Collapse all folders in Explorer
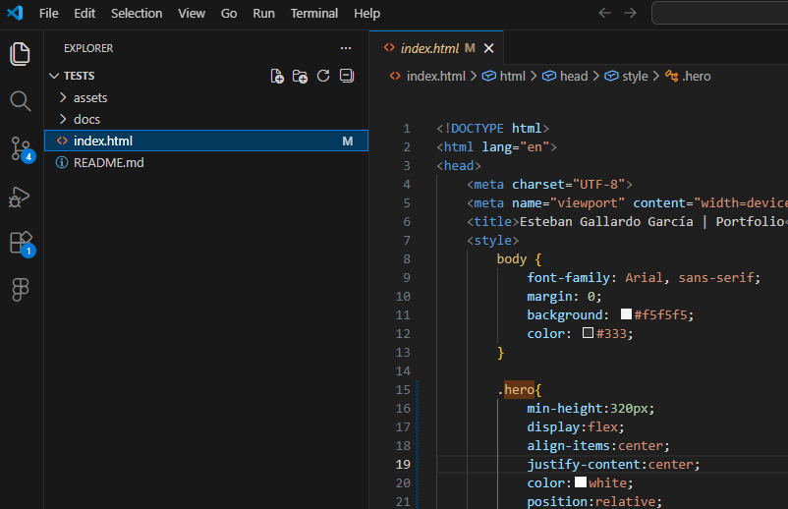Image resolution: width=788 pixels, height=509 pixels. pyautogui.click(x=345, y=76)
